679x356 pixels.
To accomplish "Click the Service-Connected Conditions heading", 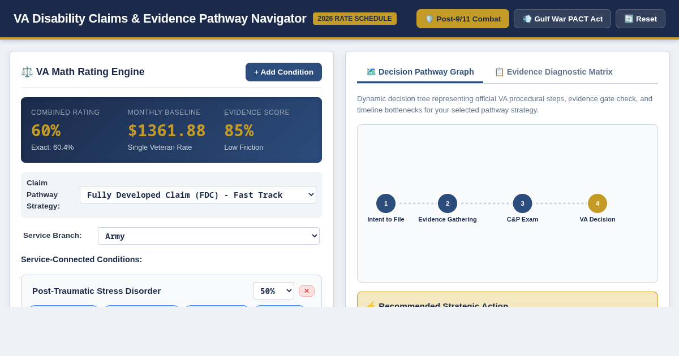I will (x=81, y=259).
